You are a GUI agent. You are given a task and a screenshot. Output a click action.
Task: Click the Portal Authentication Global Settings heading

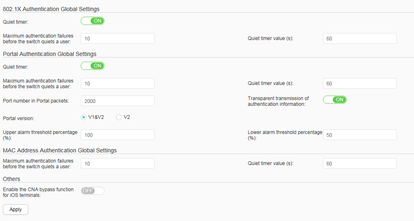50,54
